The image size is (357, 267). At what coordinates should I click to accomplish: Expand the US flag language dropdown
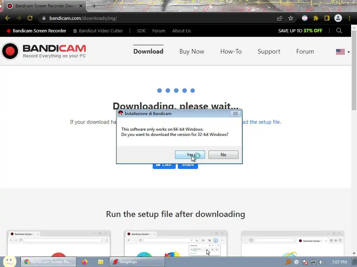click(343, 52)
